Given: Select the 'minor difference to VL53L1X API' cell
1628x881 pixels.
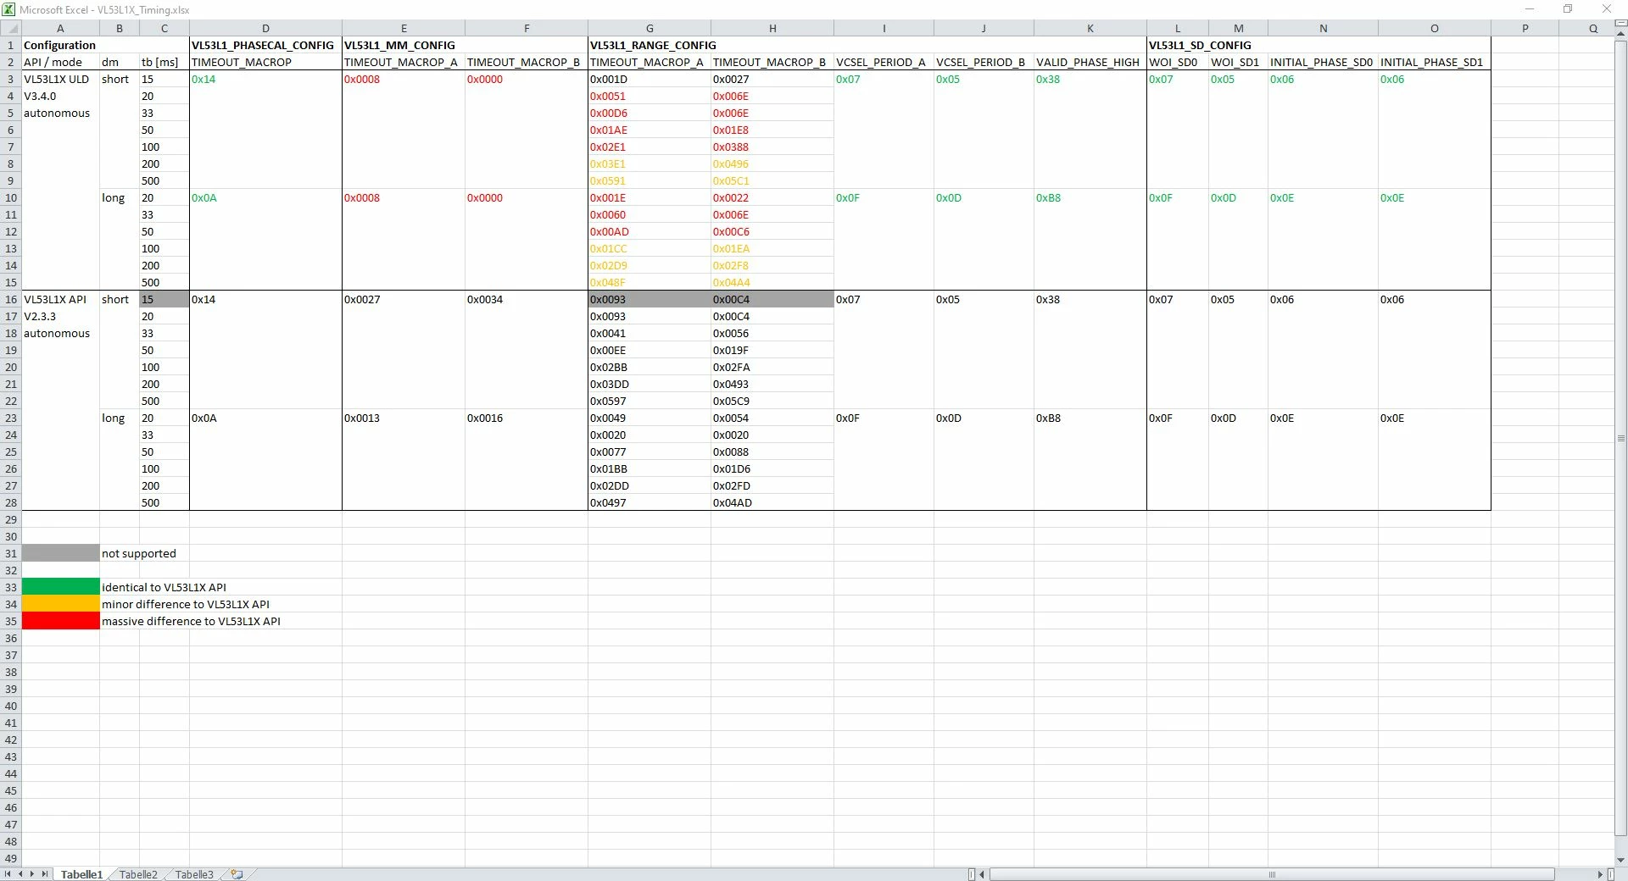Looking at the screenshot, I should point(186,604).
